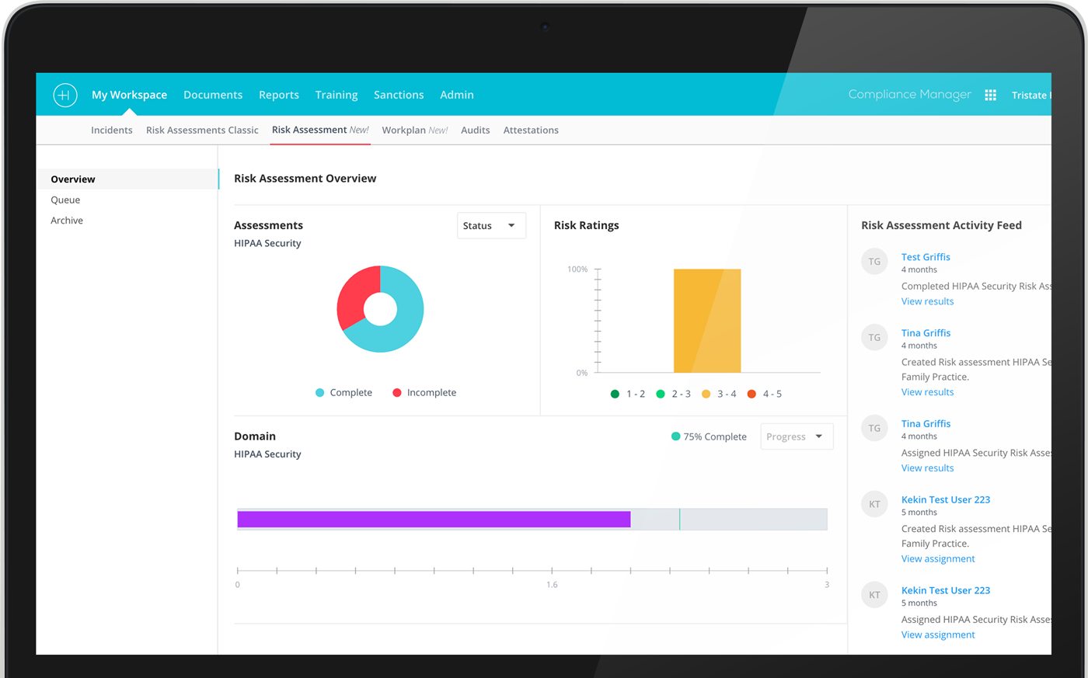
Task: Toggle the Complete legend dot
Action: 319,393
